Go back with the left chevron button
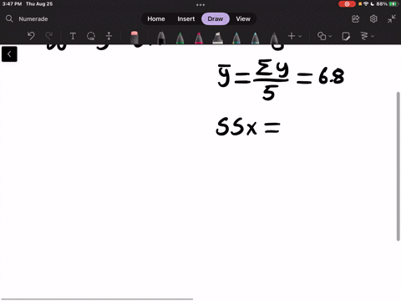This screenshot has width=401, height=301. point(9,54)
